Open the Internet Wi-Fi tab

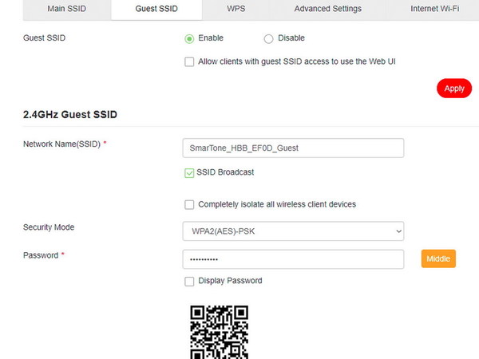point(434,9)
